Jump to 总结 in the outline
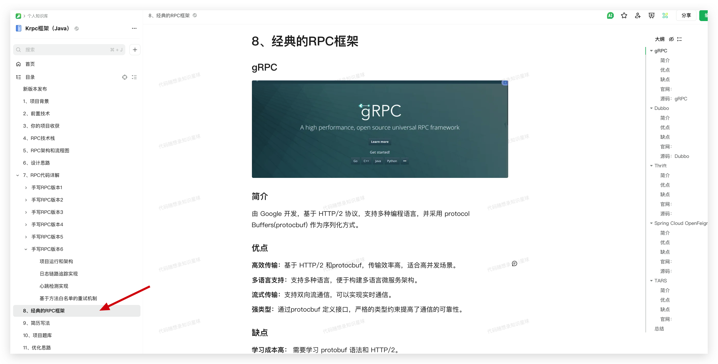Screen dimensions: 718x364 pos(659,329)
